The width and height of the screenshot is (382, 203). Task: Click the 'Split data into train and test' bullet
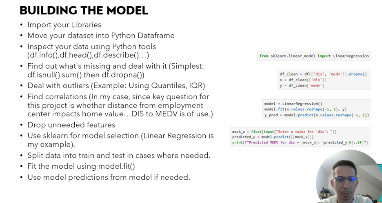point(119,155)
